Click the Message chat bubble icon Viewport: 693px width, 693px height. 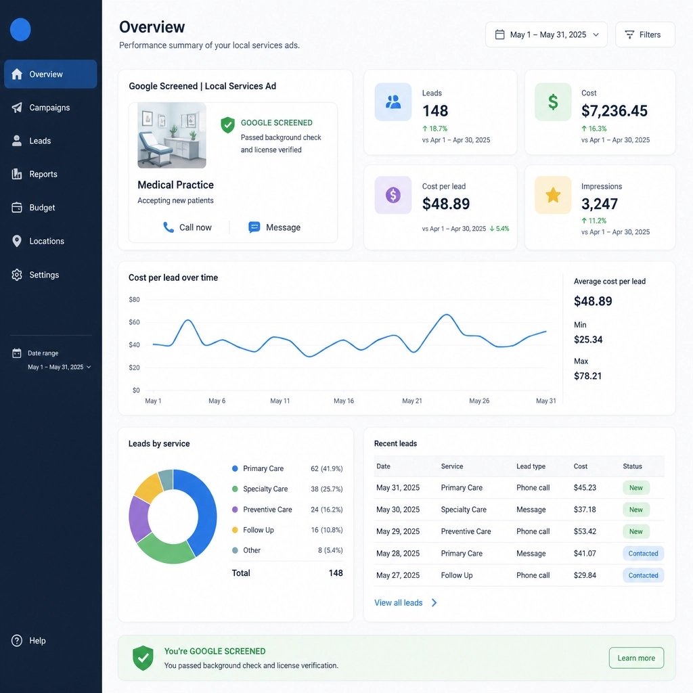[x=254, y=227]
